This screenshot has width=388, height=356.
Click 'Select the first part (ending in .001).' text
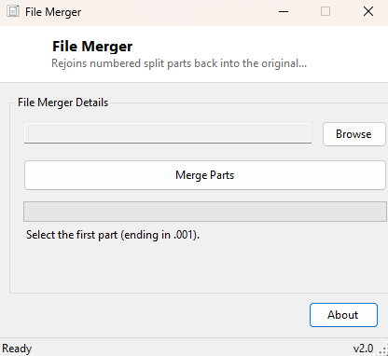point(113,235)
